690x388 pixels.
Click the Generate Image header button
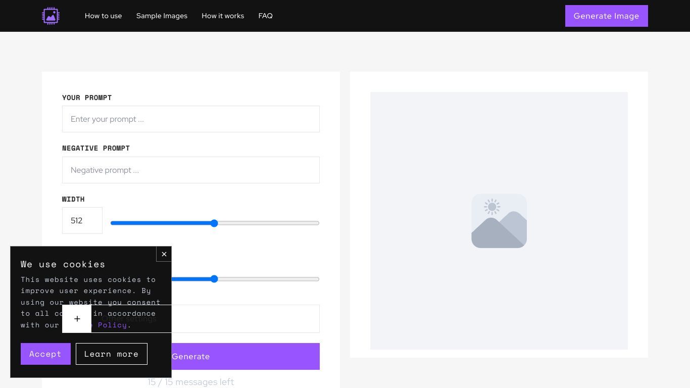pyautogui.click(x=606, y=16)
